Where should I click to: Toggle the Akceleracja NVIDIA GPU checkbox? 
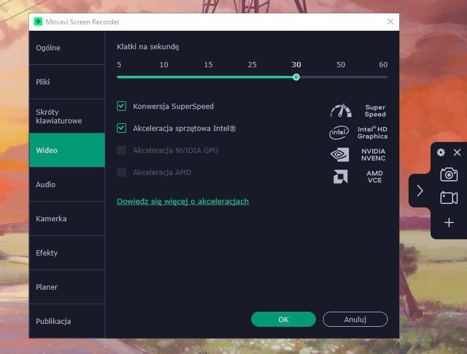tap(122, 150)
